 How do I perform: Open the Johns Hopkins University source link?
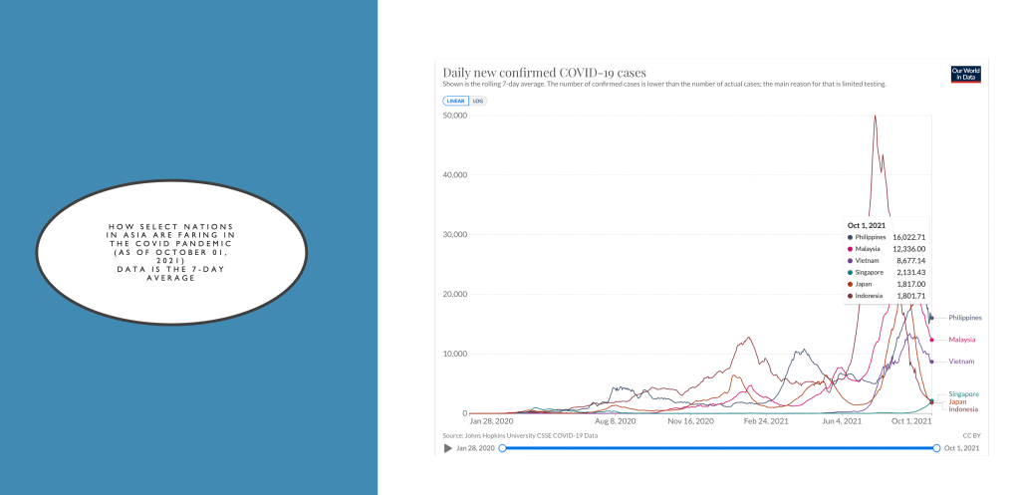pos(520,435)
